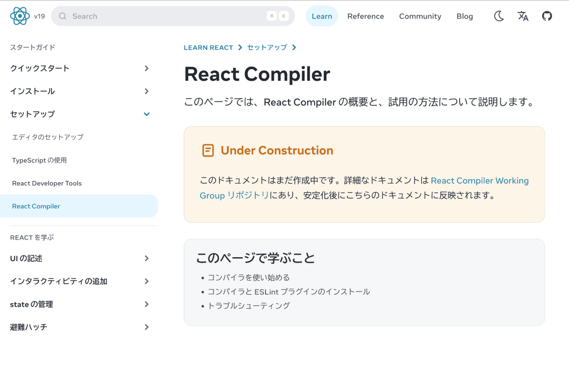
Task: Toggle dark mode via moon icon
Action: (x=499, y=16)
